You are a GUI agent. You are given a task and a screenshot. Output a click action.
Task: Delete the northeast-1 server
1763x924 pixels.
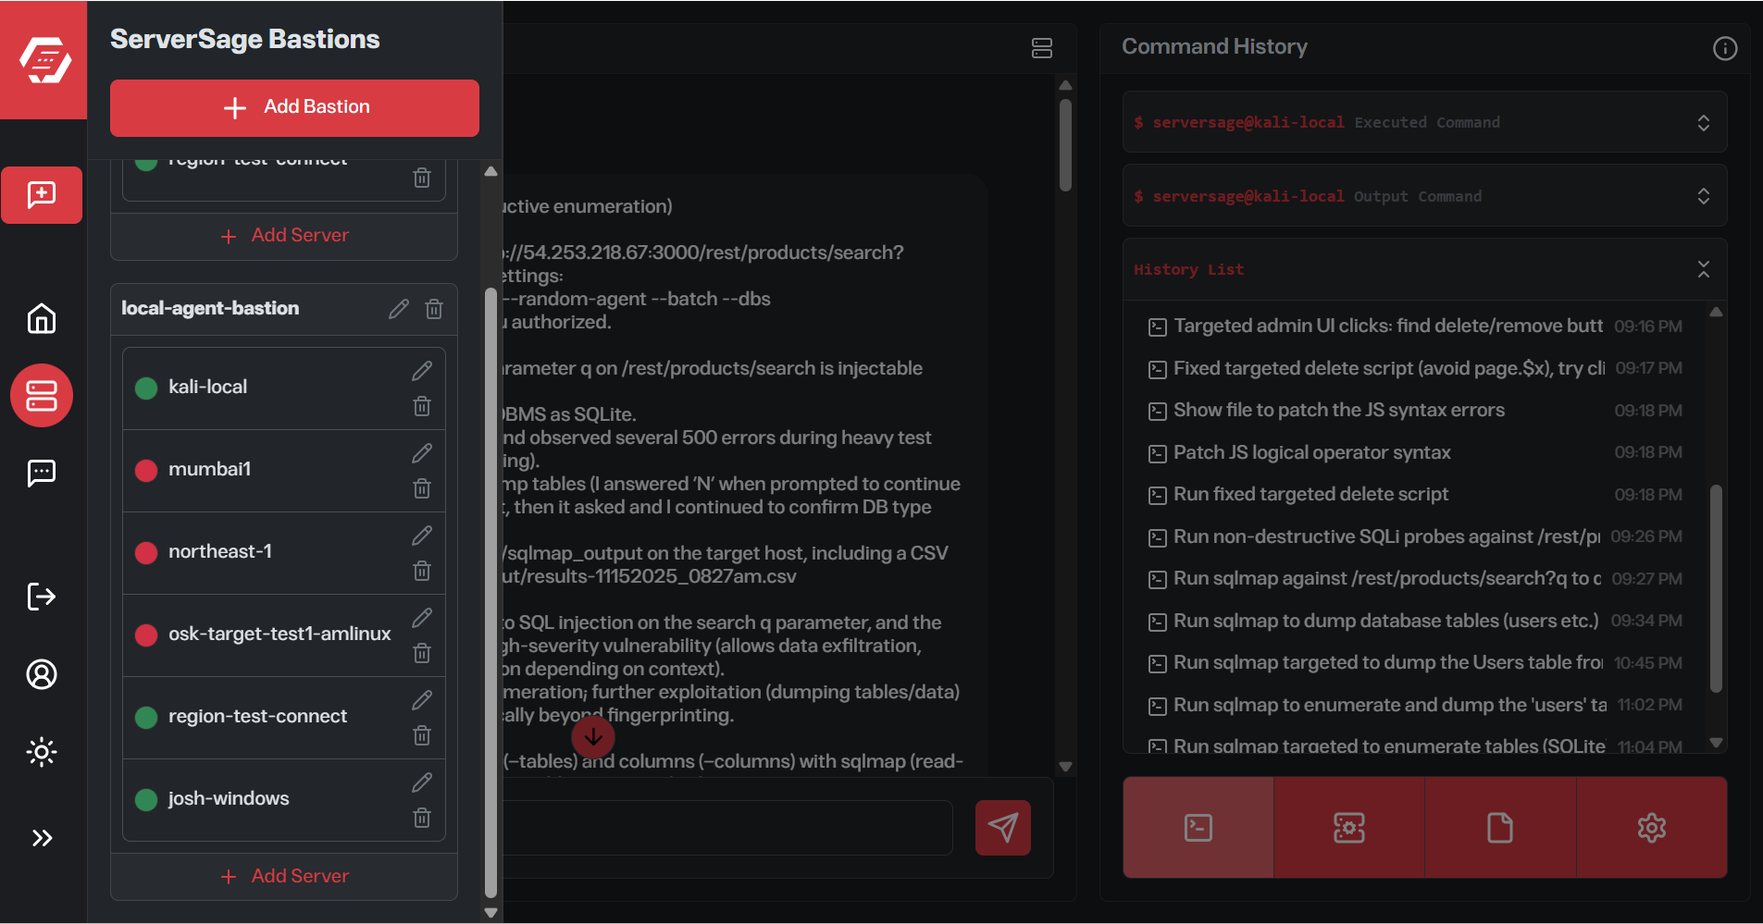(422, 571)
